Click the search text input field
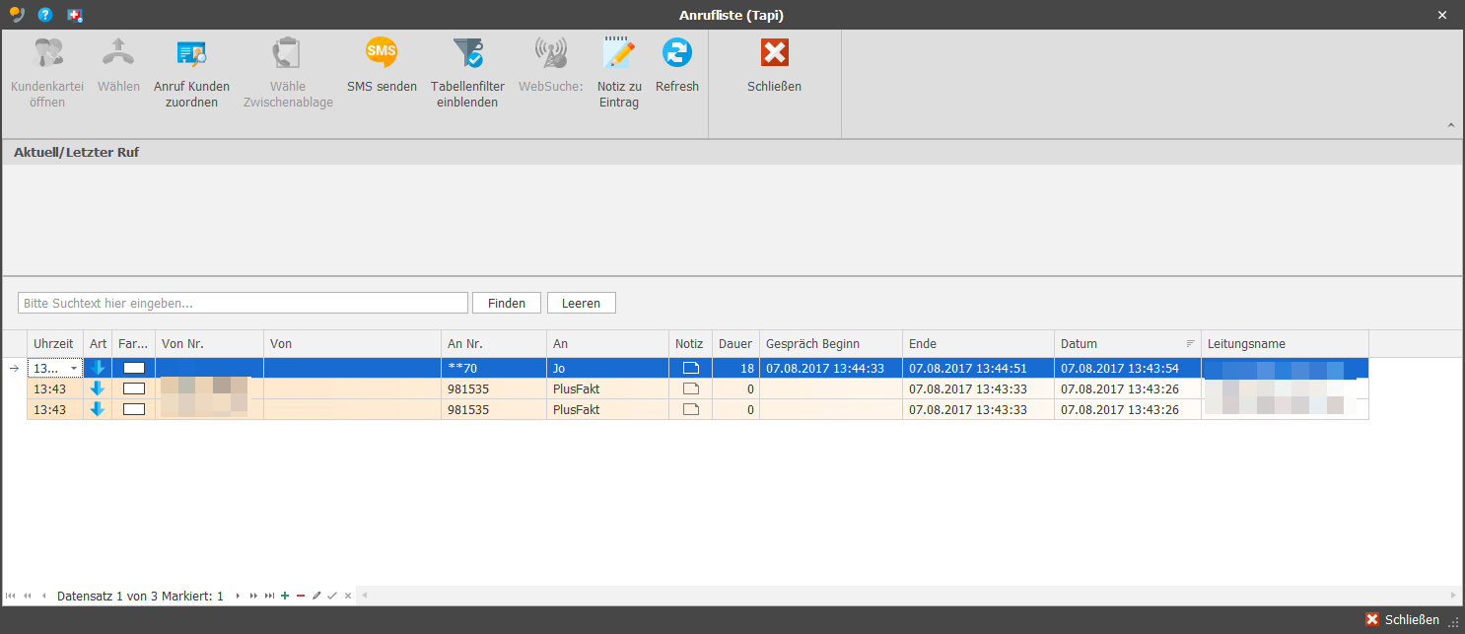Screen dimensions: 1465x634 (x=243, y=303)
